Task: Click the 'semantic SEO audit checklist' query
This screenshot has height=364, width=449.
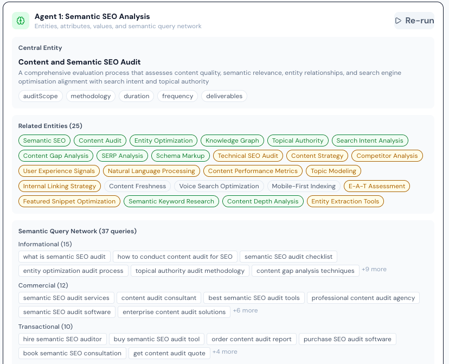Action: pos(288,257)
